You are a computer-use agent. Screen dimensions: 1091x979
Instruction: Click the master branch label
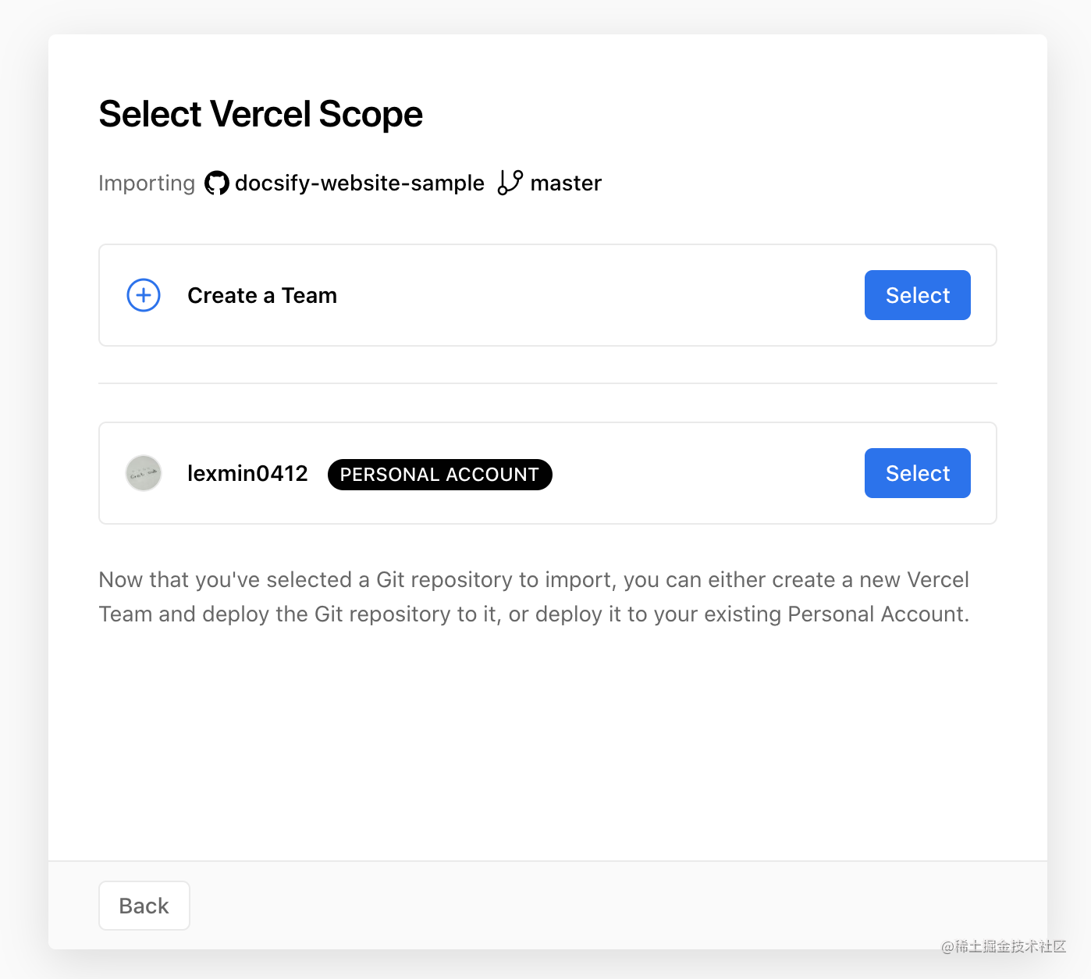pyautogui.click(x=566, y=183)
